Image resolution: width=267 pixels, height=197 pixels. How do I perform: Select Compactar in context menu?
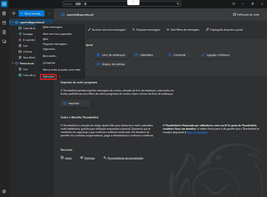click(x=49, y=63)
